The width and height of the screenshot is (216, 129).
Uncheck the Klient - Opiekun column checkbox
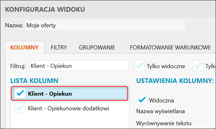click(x=20, y=94)
